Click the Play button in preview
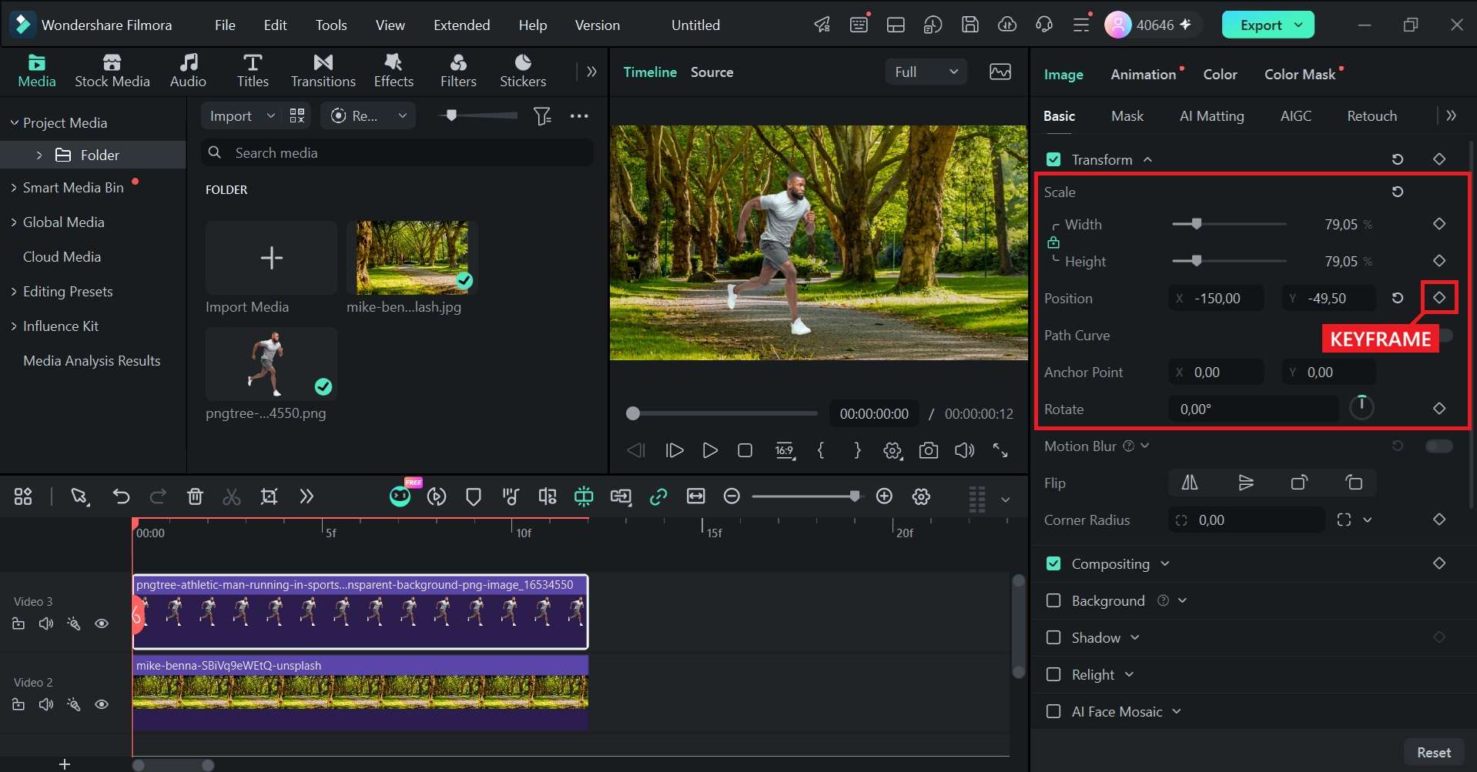 (710, 450)
